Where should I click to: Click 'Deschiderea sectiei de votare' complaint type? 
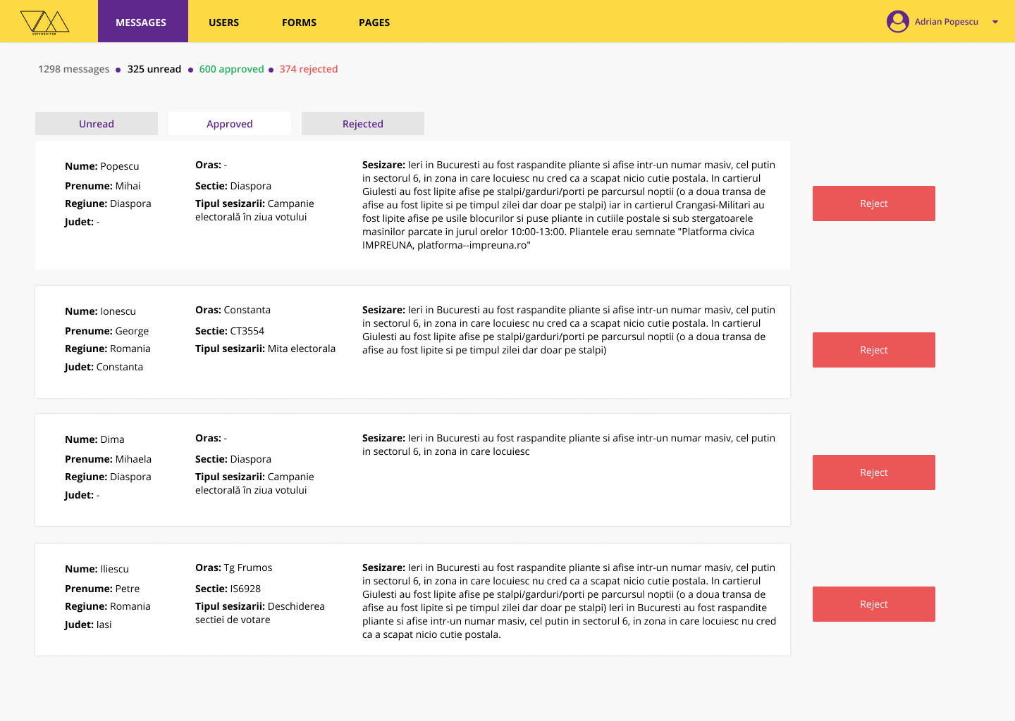(260, 613)
